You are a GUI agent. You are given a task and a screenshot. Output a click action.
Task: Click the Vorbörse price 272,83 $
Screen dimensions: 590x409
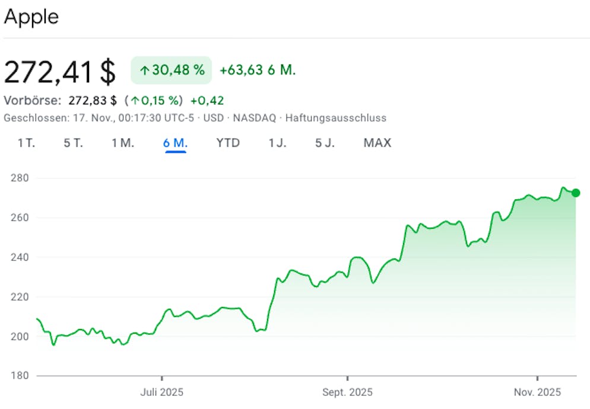point(93,101)
